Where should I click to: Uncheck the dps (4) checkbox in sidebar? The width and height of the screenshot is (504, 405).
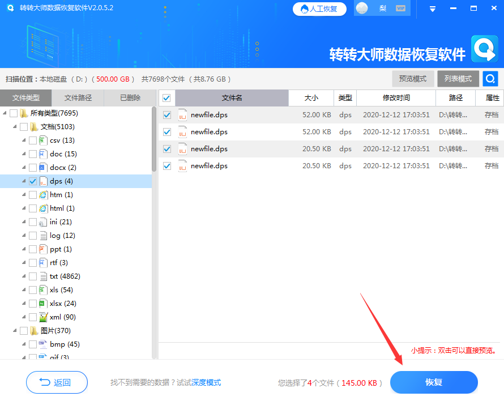point(32,181)
